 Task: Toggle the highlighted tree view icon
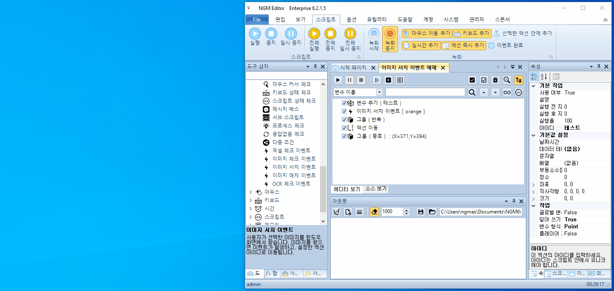click(518, 80)
